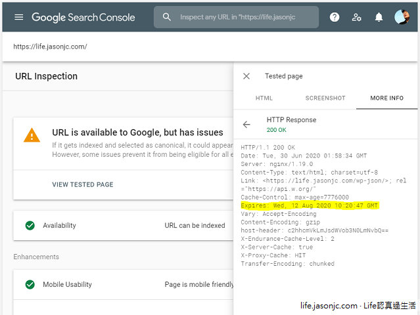Click the green Mobile Usability check icon
The height and width of the screenshot is (315, 420).
click(x=30, y=285)
